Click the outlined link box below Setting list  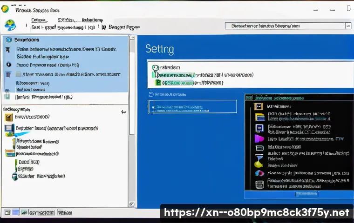(x=192, y=106)
